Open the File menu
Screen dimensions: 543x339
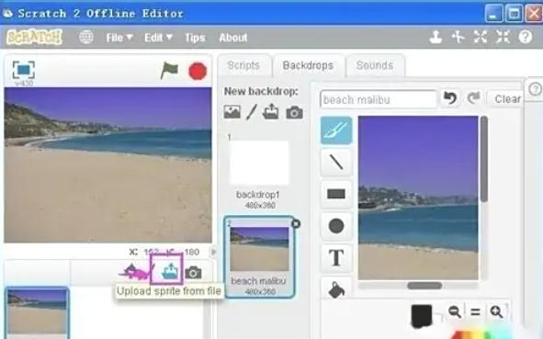point(119,38)
